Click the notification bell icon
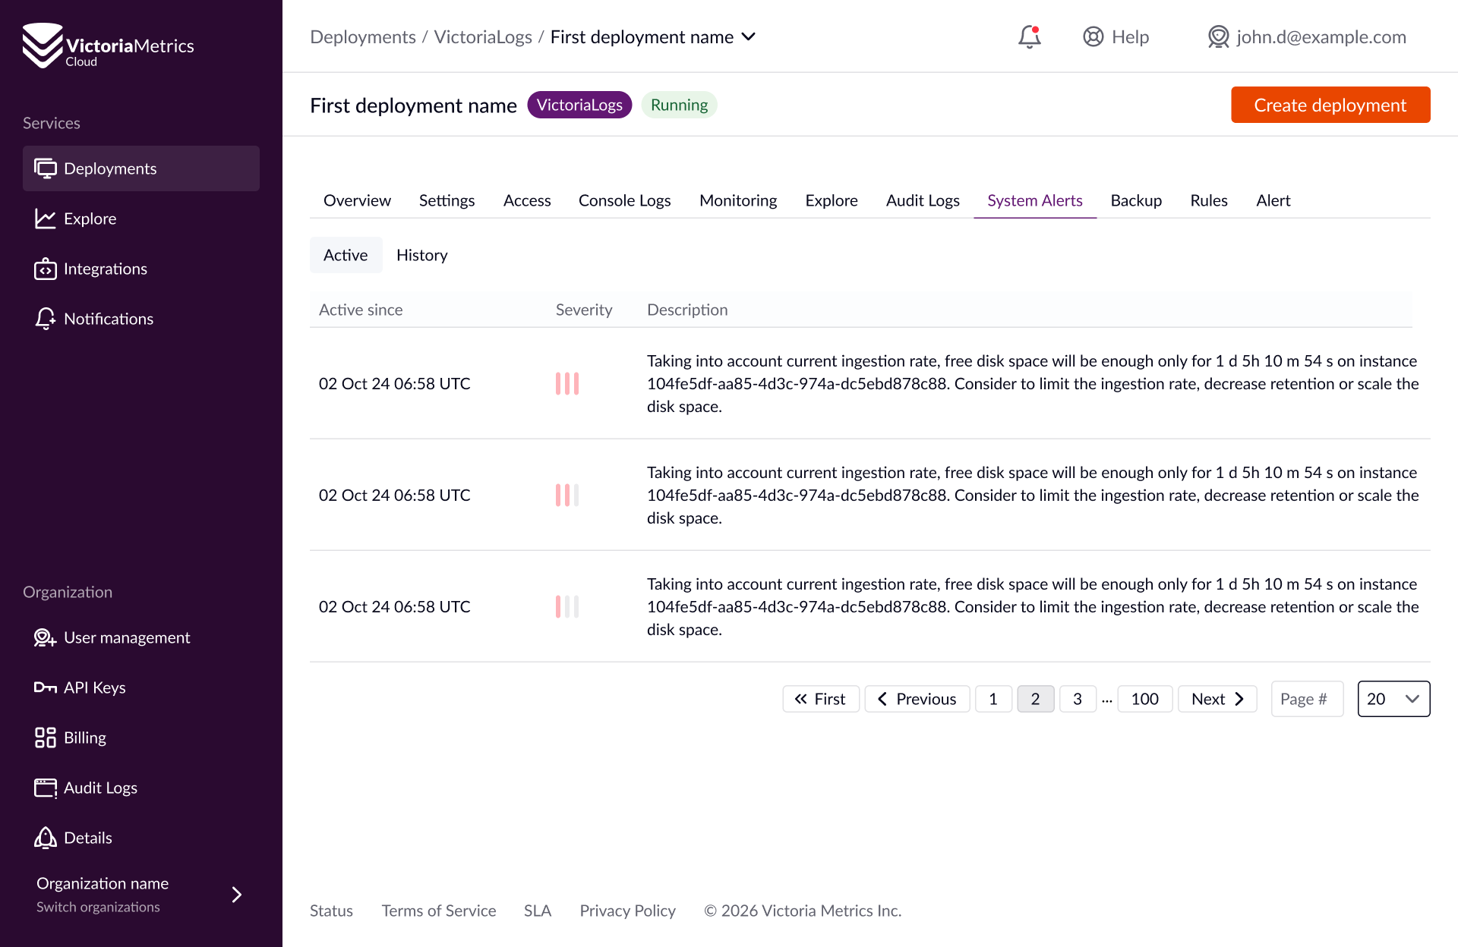The image size is (1458, 947). click(x=1029, y=36)
